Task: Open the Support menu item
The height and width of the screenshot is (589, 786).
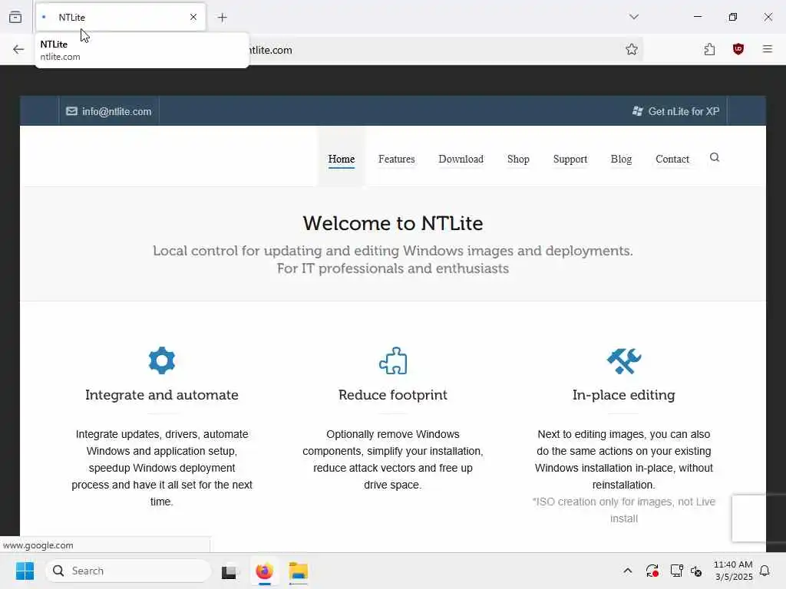Action: (x=570, y=159)
